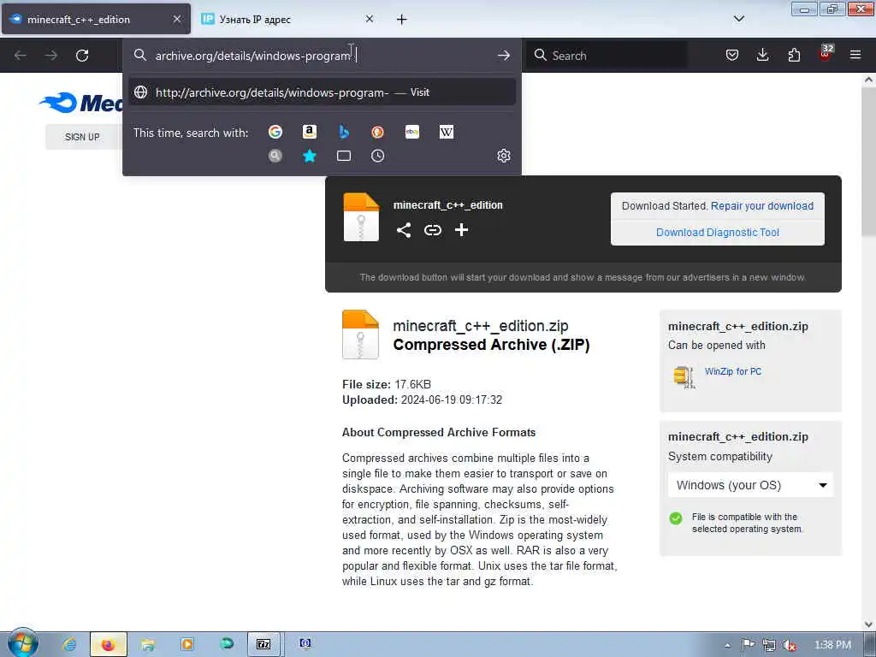This screenshot has height=657, width=876.
Task: Click the plus icon under minecraft_c++_edition
Action: tap(461, 230)
